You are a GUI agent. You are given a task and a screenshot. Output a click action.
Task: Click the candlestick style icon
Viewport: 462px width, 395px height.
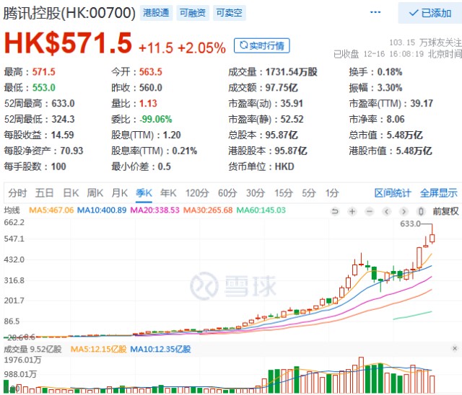(x=421, y=211)
